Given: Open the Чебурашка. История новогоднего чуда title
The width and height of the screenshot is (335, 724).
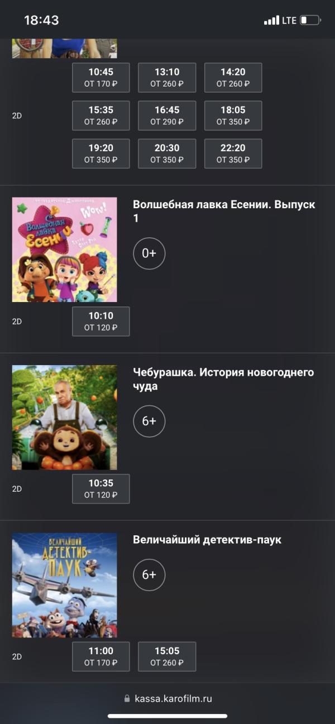Looking at the screenshot, I should tap(223, 380).
